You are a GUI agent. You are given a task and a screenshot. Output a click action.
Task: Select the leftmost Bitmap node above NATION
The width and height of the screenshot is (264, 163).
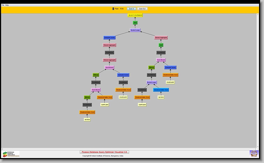pos(87,97)
